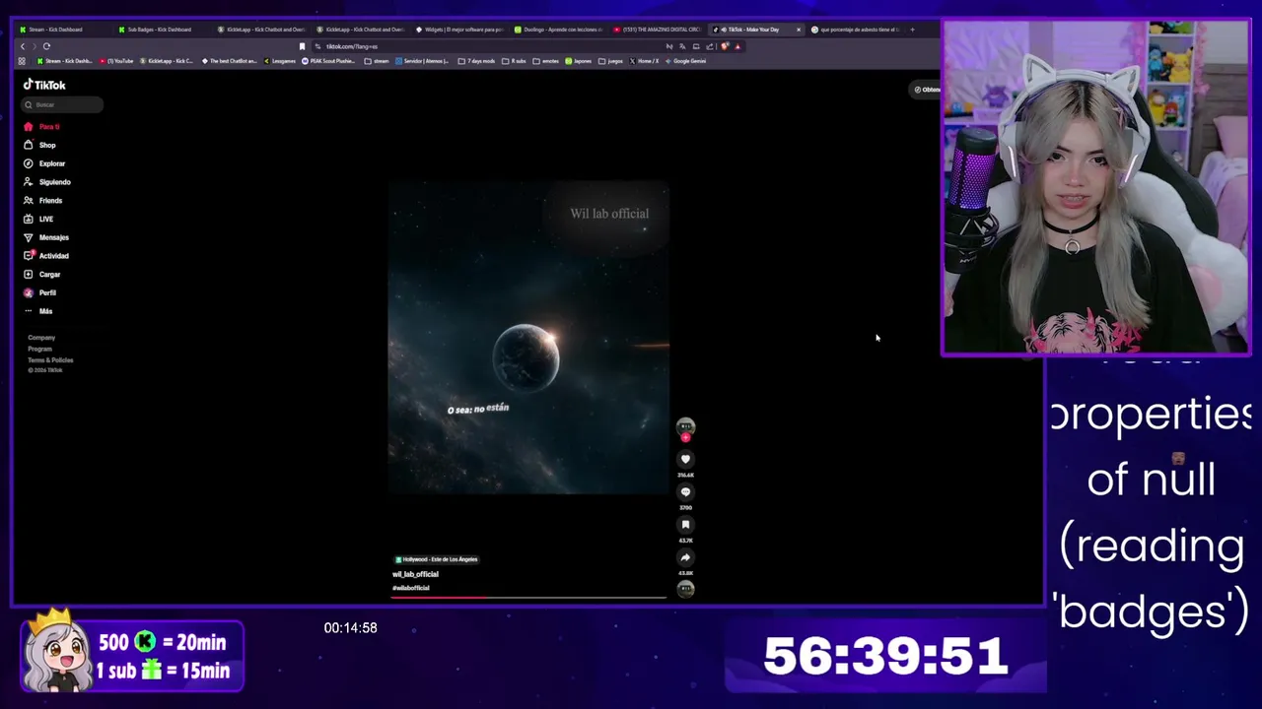
Task: Share the video with the arrow icon
Action: pyautogui.click(x=685, y=556)
